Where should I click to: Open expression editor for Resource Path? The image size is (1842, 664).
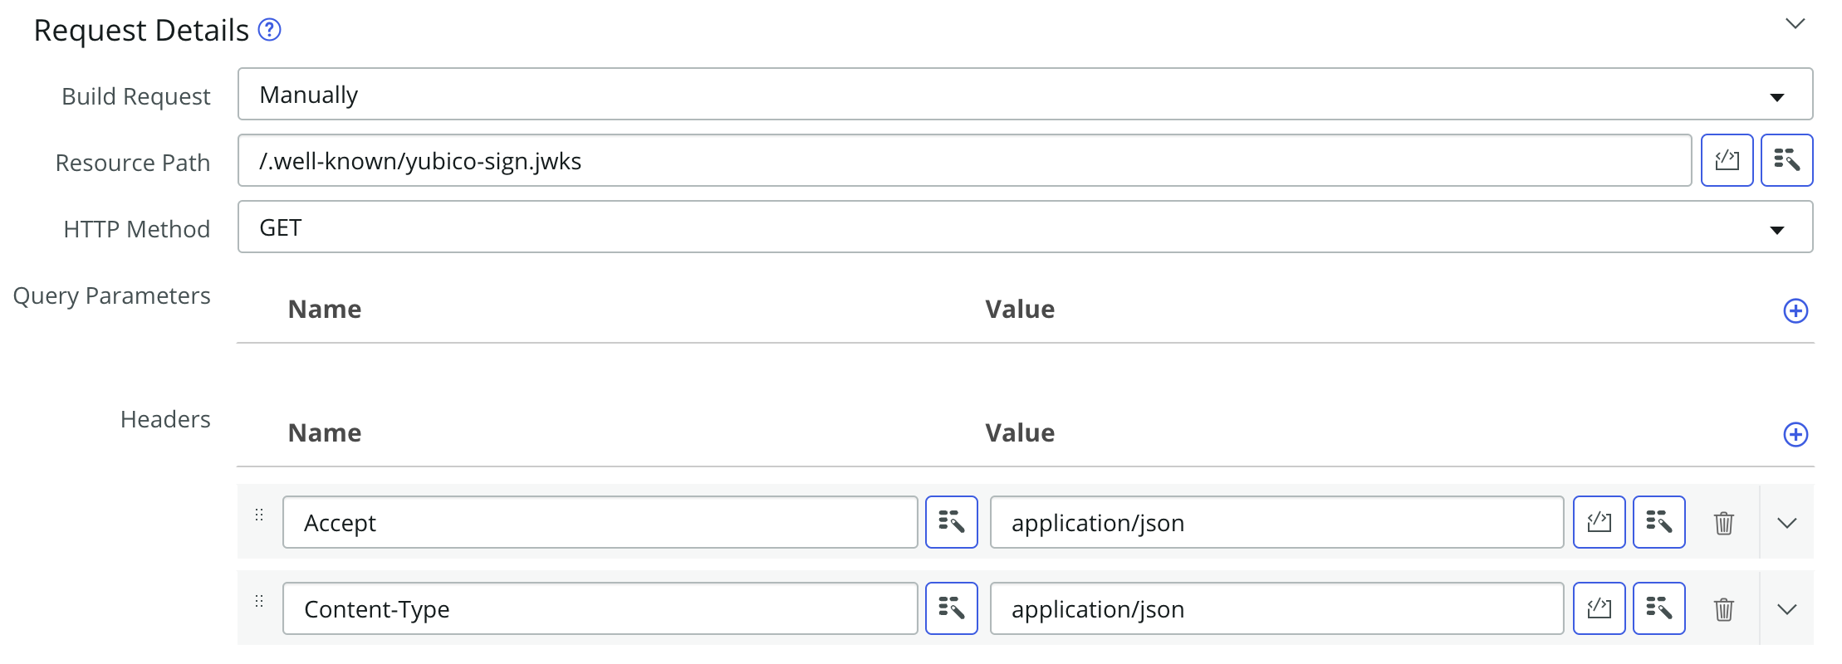point(1727,160)
